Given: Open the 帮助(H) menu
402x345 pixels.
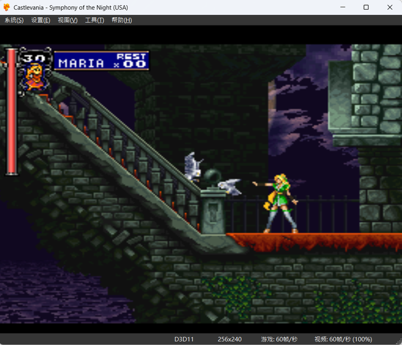Looking at the screenshot, I should [122, 20].
